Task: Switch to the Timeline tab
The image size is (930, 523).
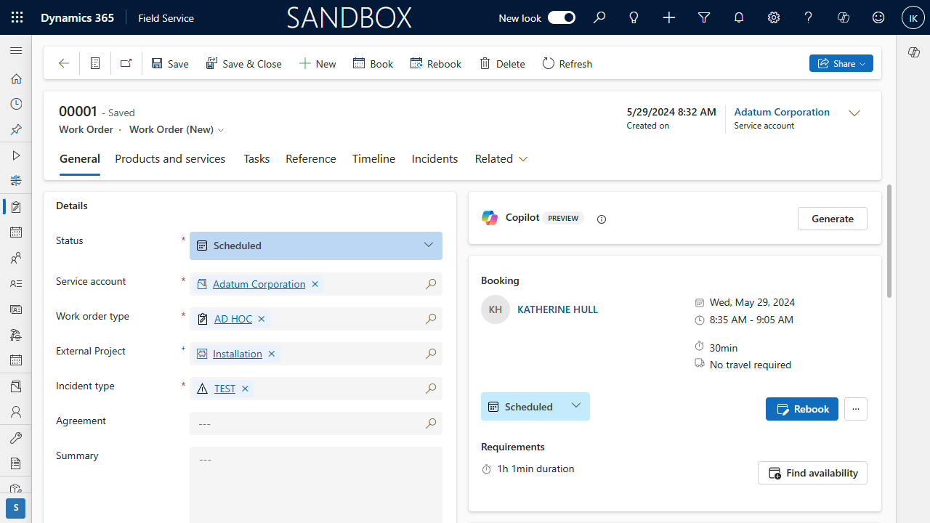Action: coord(374,158)
